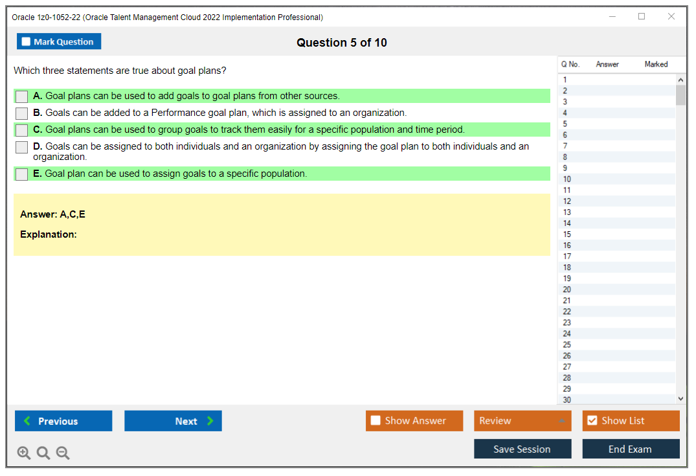Click the End Exam button

coord(631,449)
